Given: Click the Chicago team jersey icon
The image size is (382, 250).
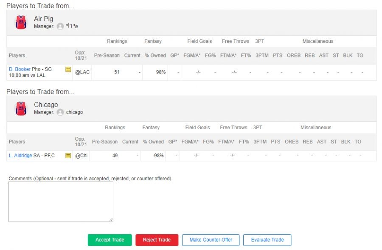Looking at the screenshot, I should point(21,108).
